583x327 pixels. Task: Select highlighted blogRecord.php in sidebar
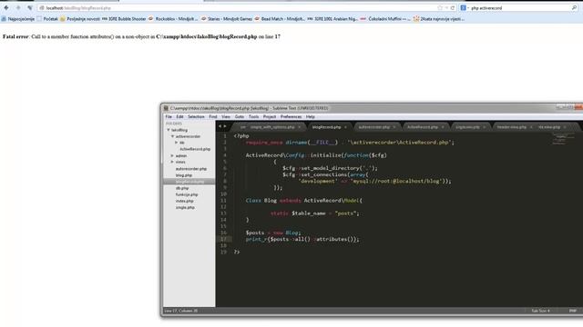189,182
